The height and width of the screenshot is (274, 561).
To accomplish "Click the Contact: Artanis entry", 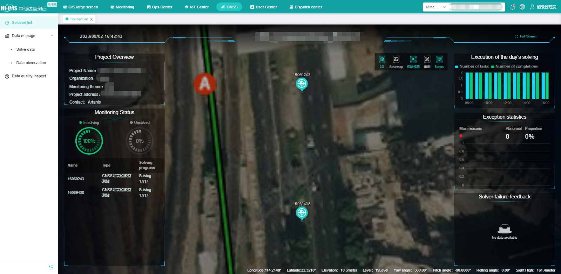I will point(85,102).
